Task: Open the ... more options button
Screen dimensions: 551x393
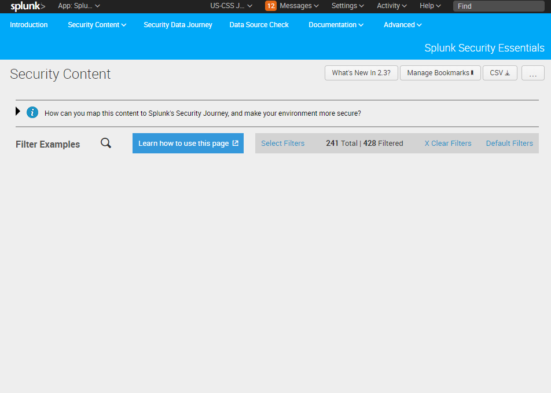Action: (x=532, y=73)
